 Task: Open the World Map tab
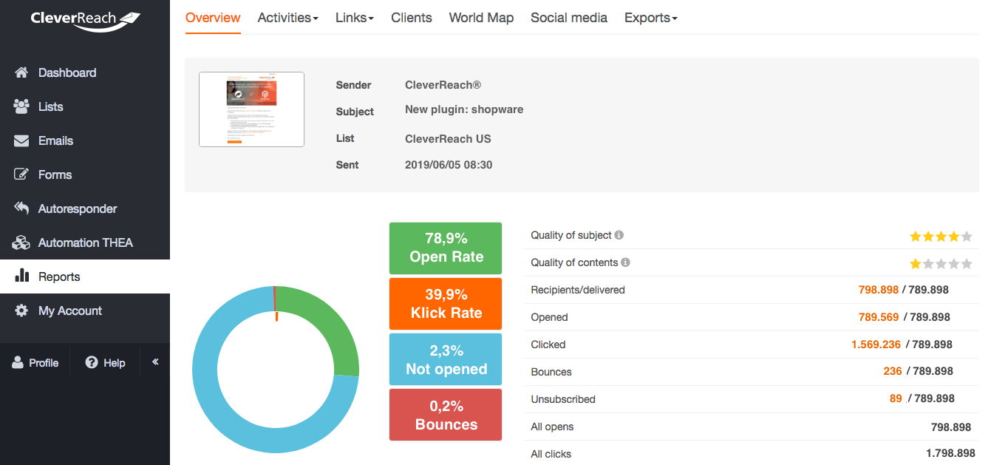481,18
